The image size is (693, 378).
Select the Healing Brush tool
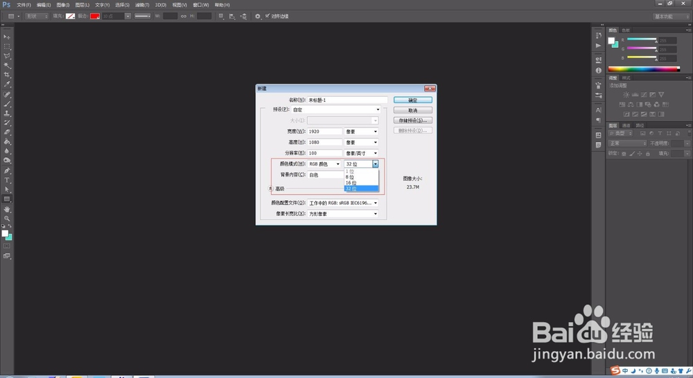click(x=7, y=94)
